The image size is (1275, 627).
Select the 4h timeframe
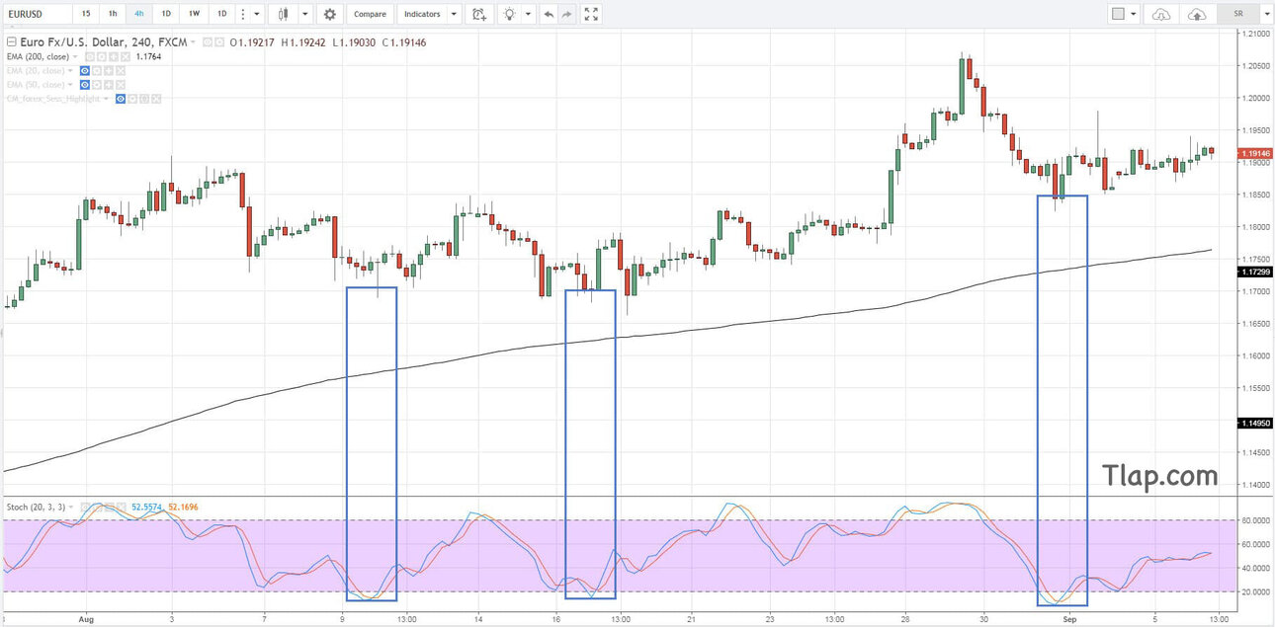[x=139, y=14]
